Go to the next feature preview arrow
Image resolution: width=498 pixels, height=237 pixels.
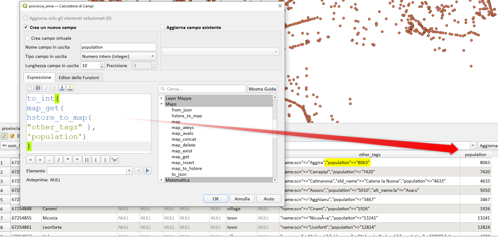148,171
